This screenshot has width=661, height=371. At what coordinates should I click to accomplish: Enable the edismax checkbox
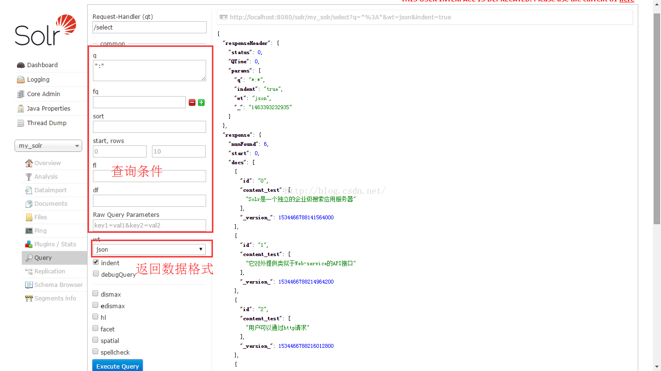pos(96,305)
